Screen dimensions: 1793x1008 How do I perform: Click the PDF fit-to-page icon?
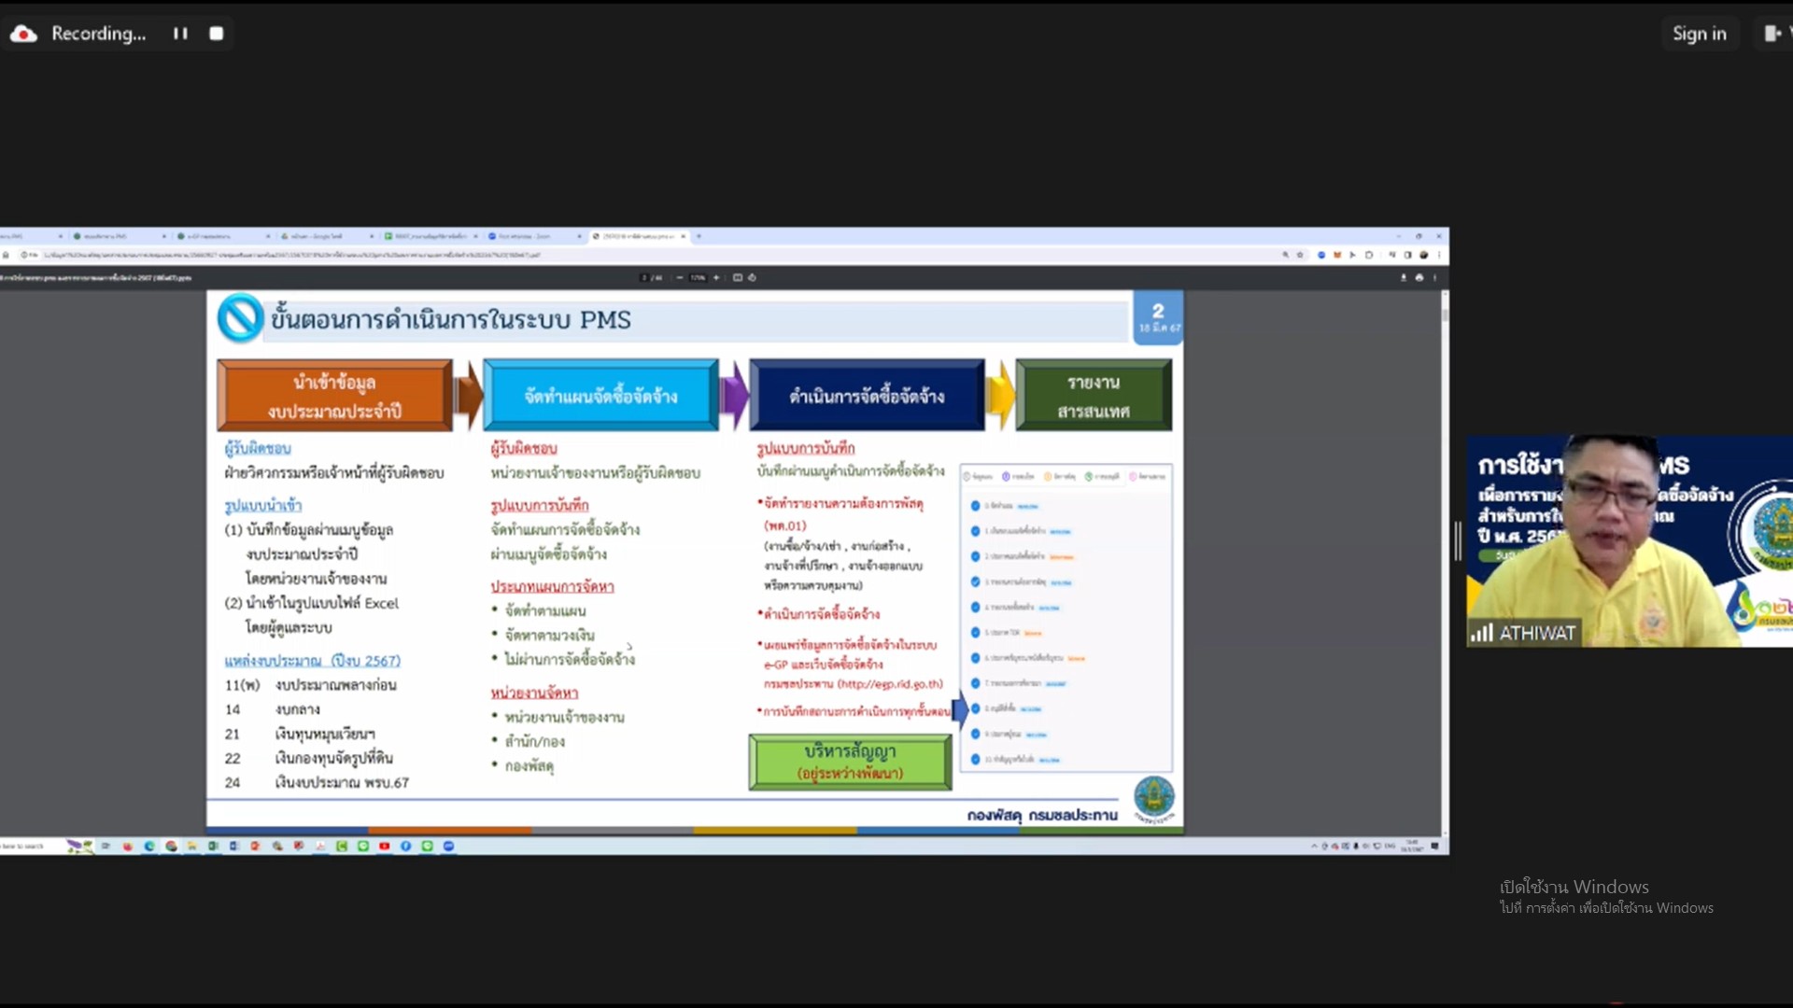[738, 277]
